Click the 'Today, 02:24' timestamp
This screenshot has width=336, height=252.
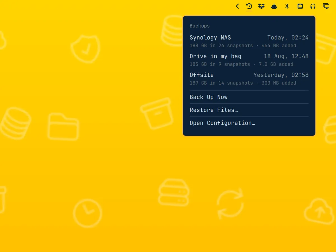288,38
